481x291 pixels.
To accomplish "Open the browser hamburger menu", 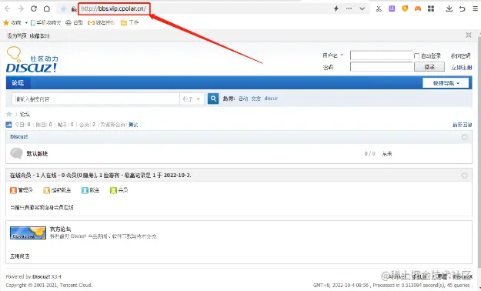I will (475, 8).
